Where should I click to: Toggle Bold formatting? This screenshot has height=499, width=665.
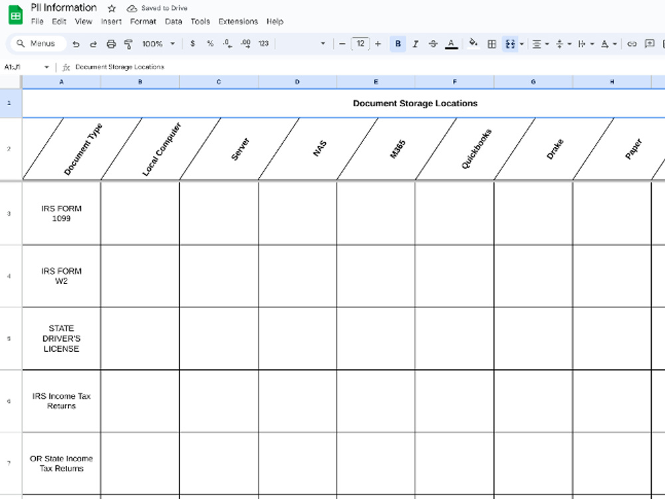coord(398,43)
